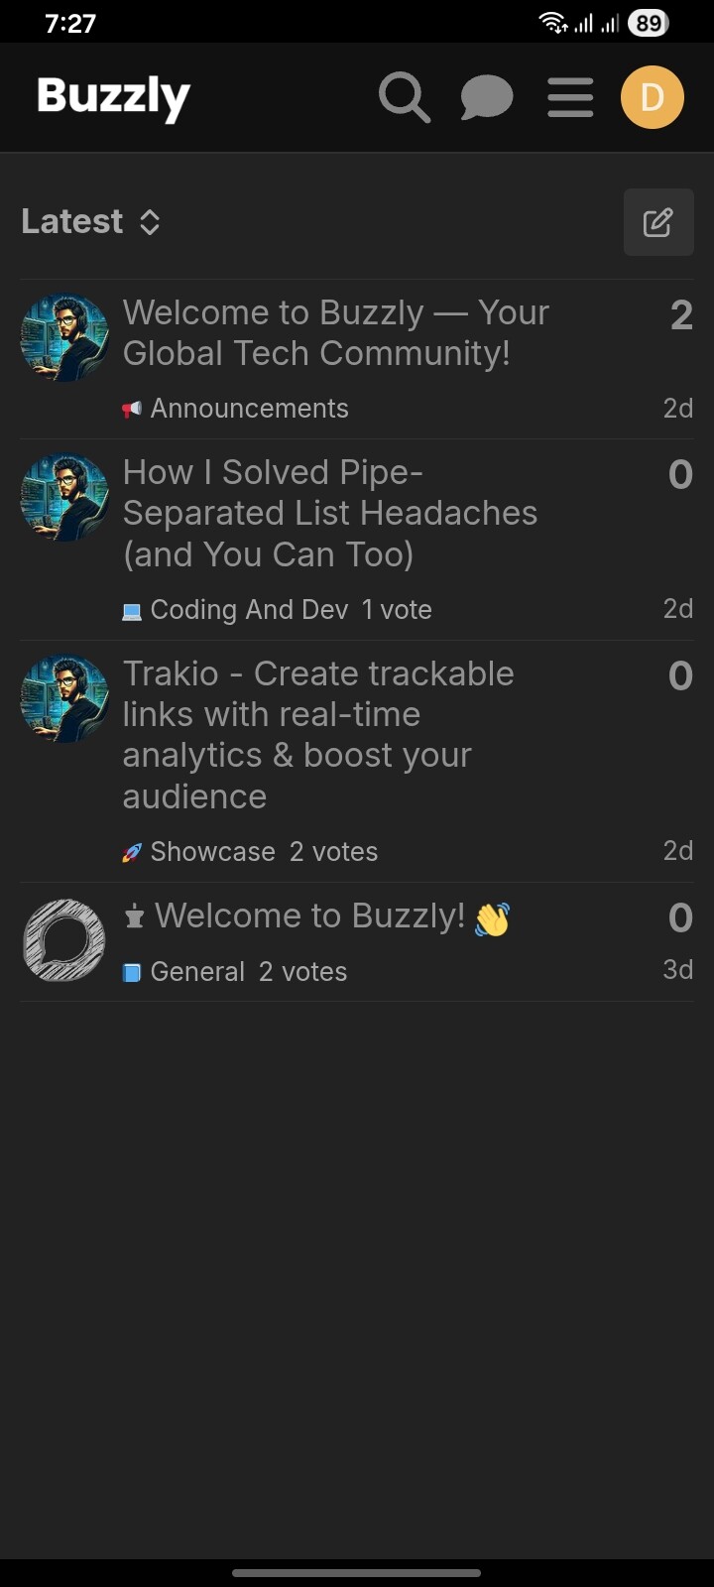The image size is (714, 1587).
Task: Open the hamburger menu icon
Action: click(570, 98)
